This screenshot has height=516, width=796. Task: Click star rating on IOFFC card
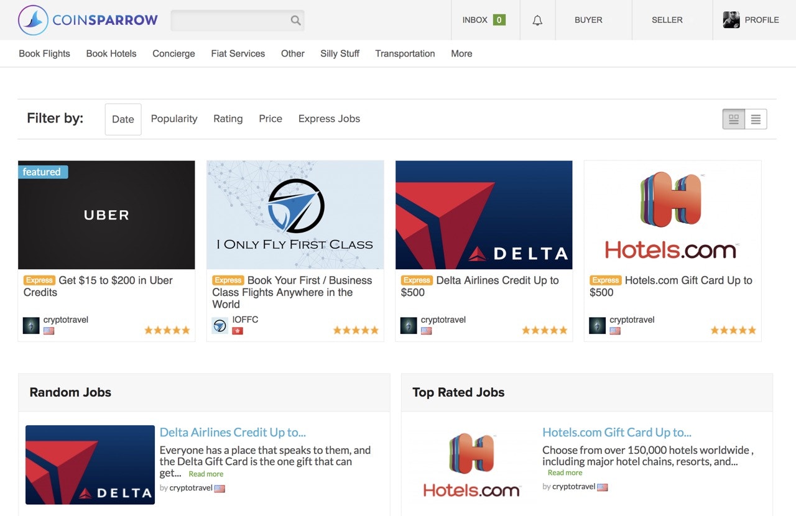tap(356, 330)
